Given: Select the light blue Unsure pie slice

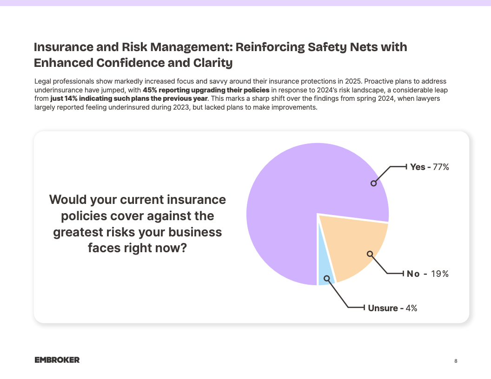Looking at the screenshot, I should pos(325,274).
